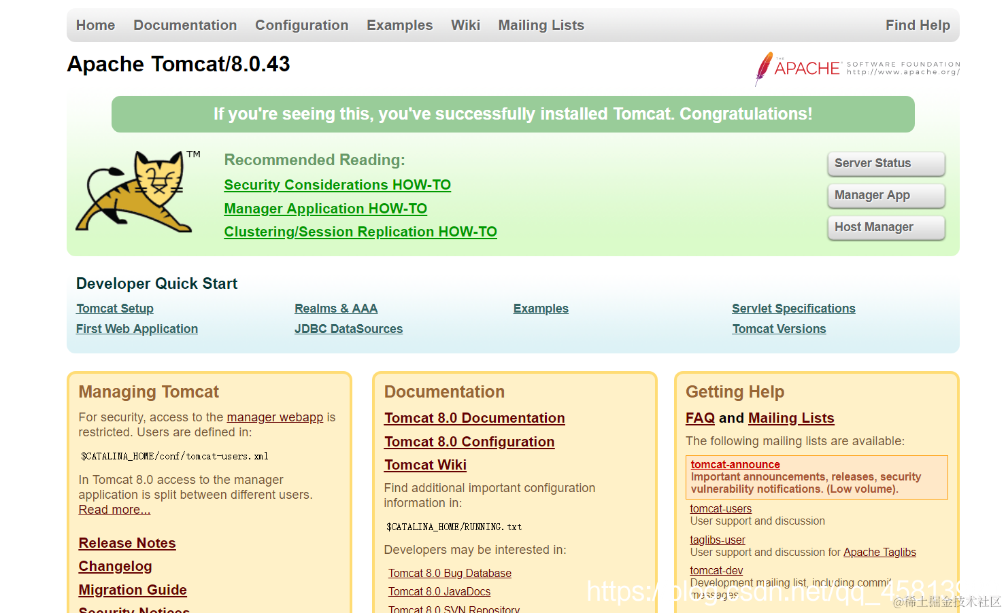Open Manager Application HOW-TO link
The height and width of the screenshot is (613, 1006).
tap(326, 209)
